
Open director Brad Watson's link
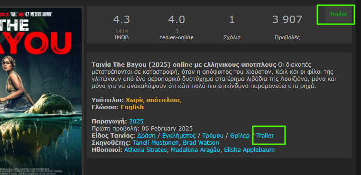point(201,143)
